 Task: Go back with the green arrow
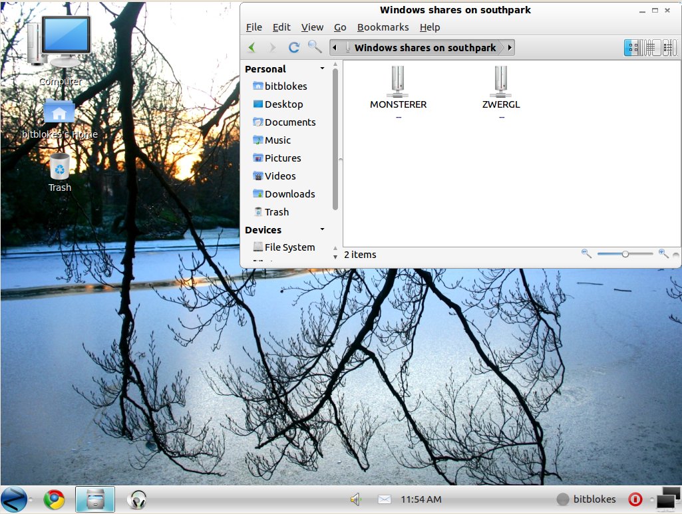(252, 47)
